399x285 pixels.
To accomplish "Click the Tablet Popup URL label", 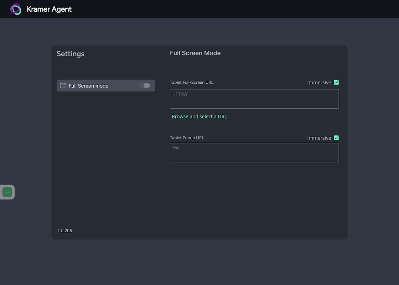I will 187,138.
